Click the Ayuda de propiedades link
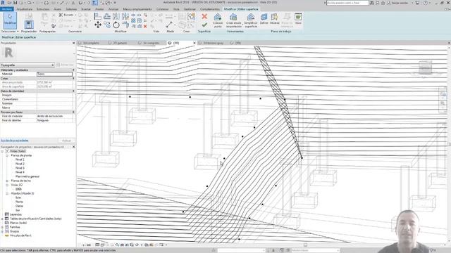The height and width of the screenshot is (253, 451). point(14,141)
